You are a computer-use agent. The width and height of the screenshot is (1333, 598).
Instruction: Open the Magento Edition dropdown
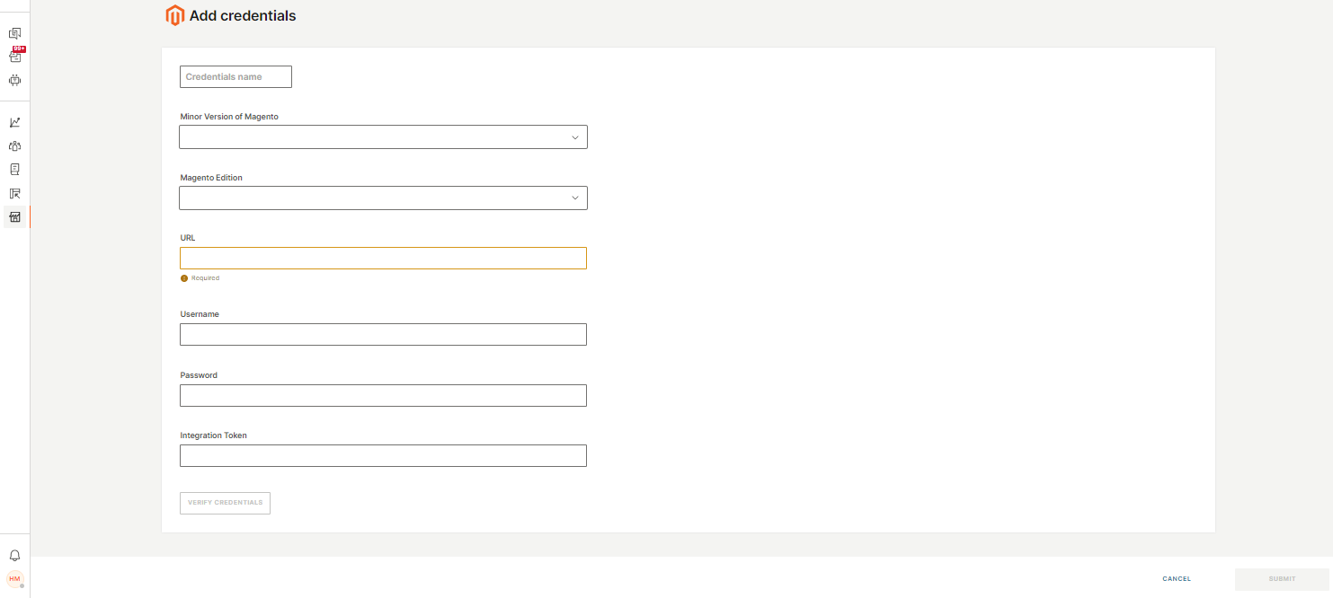click(x=383, y=198)
